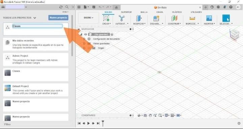Viewport: 243px width, 129px height.
Task: Open the Todos los proyectos chevron
Action: click(35, 18)
